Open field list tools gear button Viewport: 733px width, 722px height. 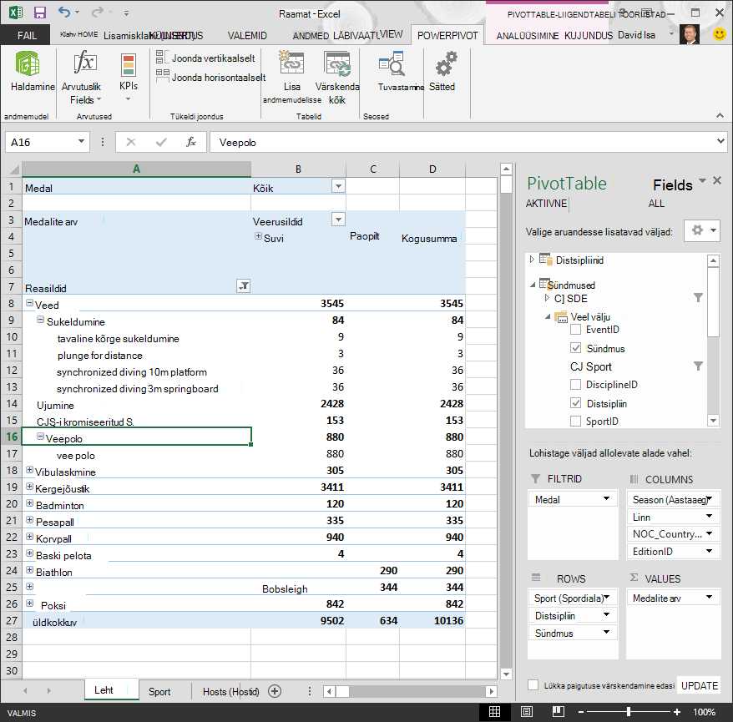pos(701,230)
